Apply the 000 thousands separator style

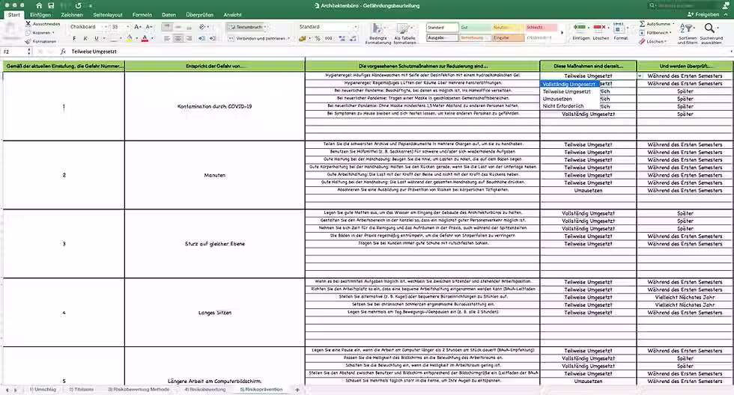click(x=329, y=38)
